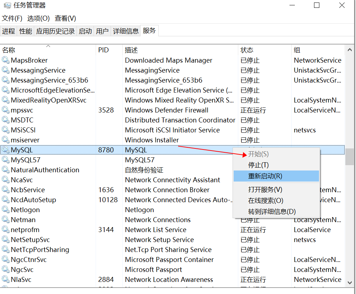Sort by the PID column header
The height and width of the screenshot is (294, 356).
[x=103, y=50]
